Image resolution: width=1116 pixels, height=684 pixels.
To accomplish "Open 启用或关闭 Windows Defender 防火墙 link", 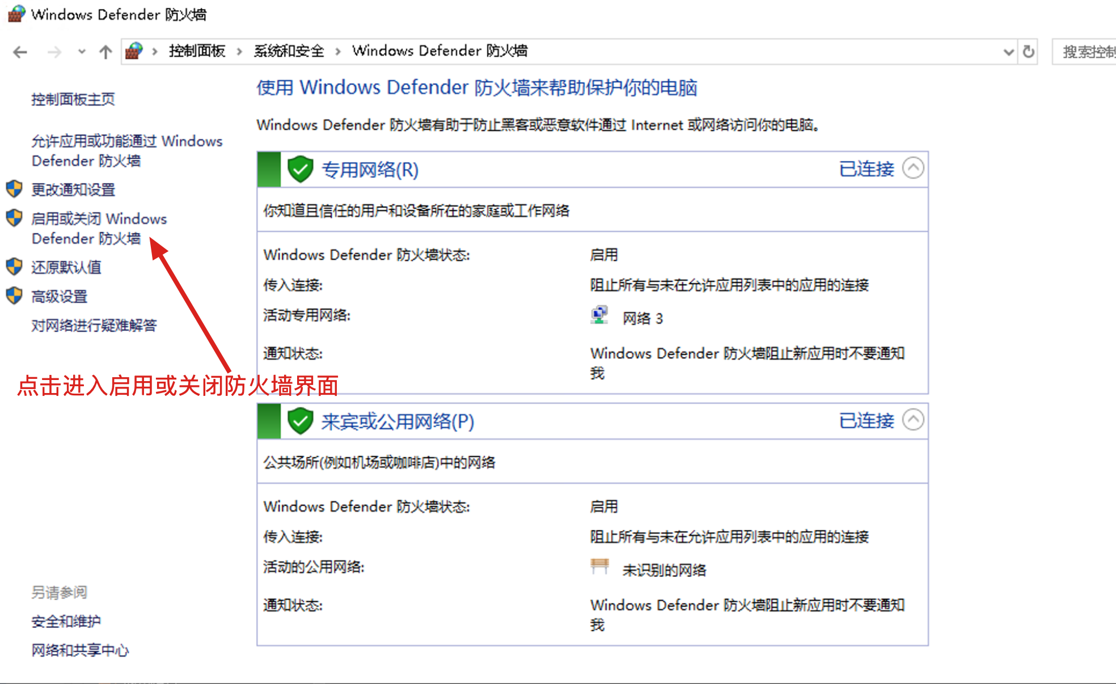I will pos(99,229).
